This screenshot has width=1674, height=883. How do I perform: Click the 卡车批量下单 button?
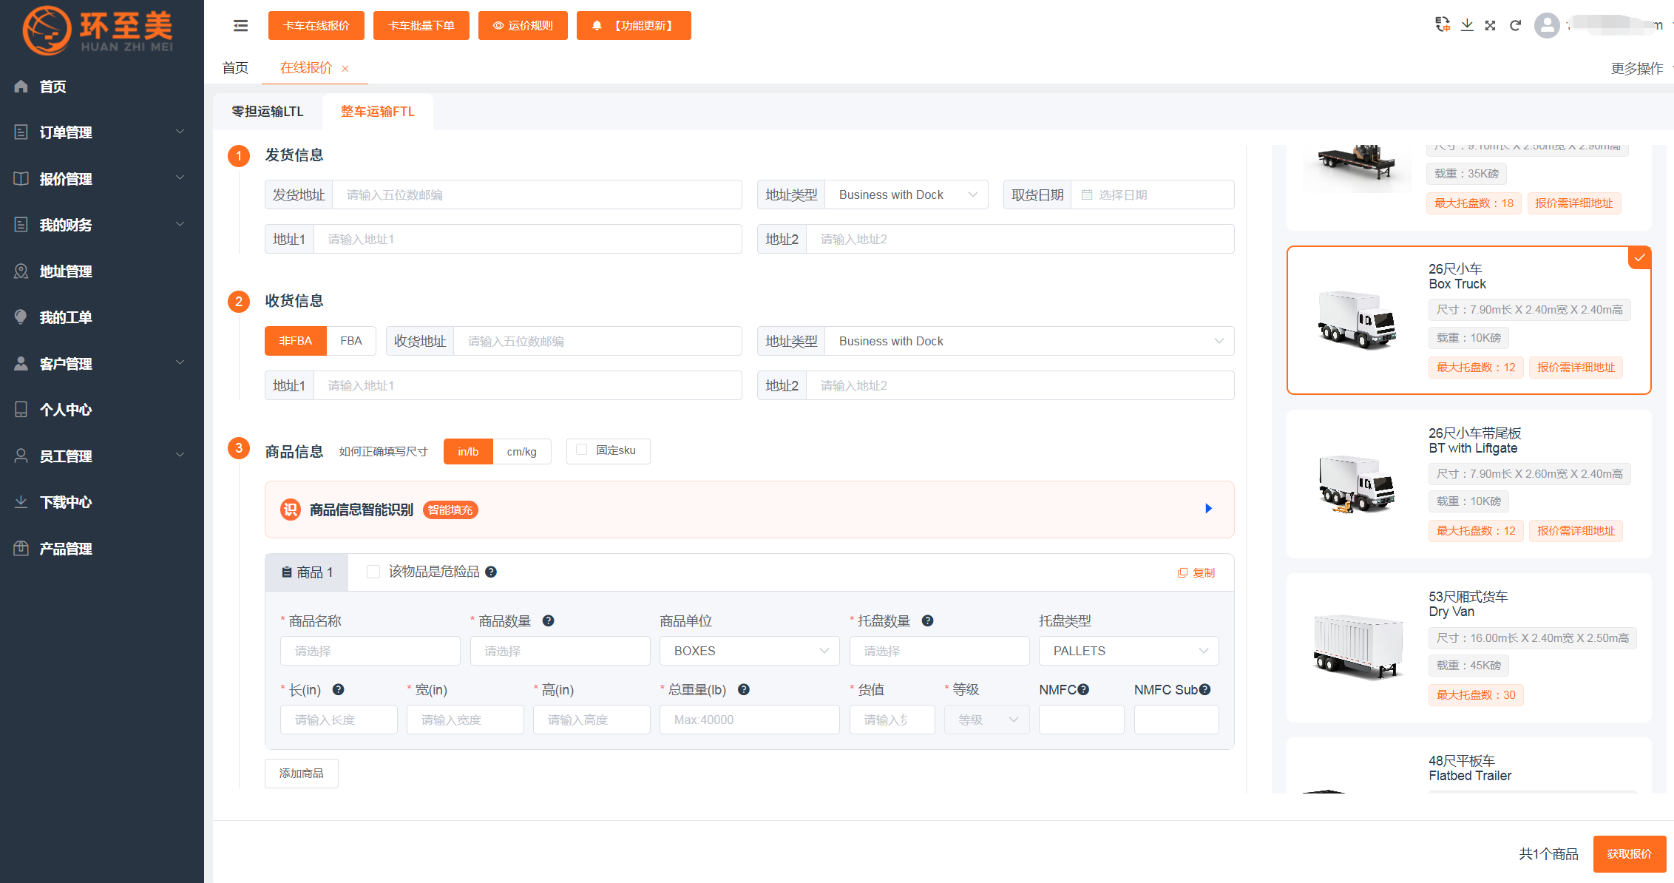pyautogui.click(x=421, y=26)
